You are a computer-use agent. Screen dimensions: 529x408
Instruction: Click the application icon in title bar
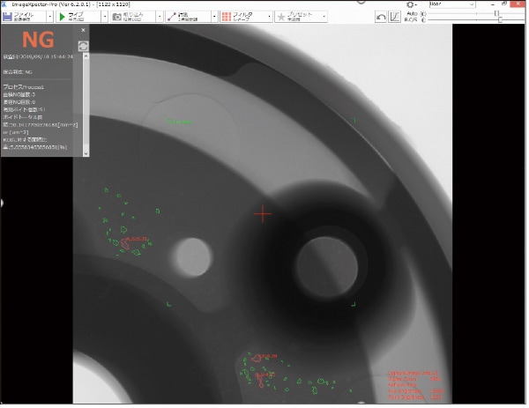(x=4, y=4)
